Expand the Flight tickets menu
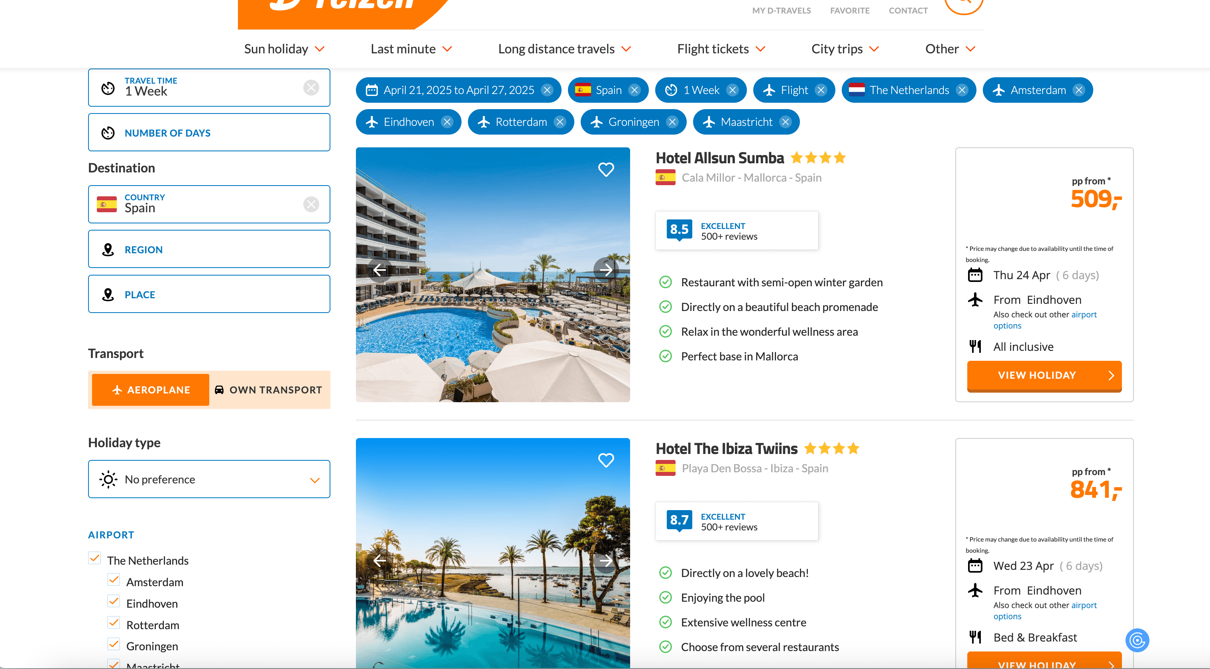This screenshot has width=1210, height=669. pos(721,49)
